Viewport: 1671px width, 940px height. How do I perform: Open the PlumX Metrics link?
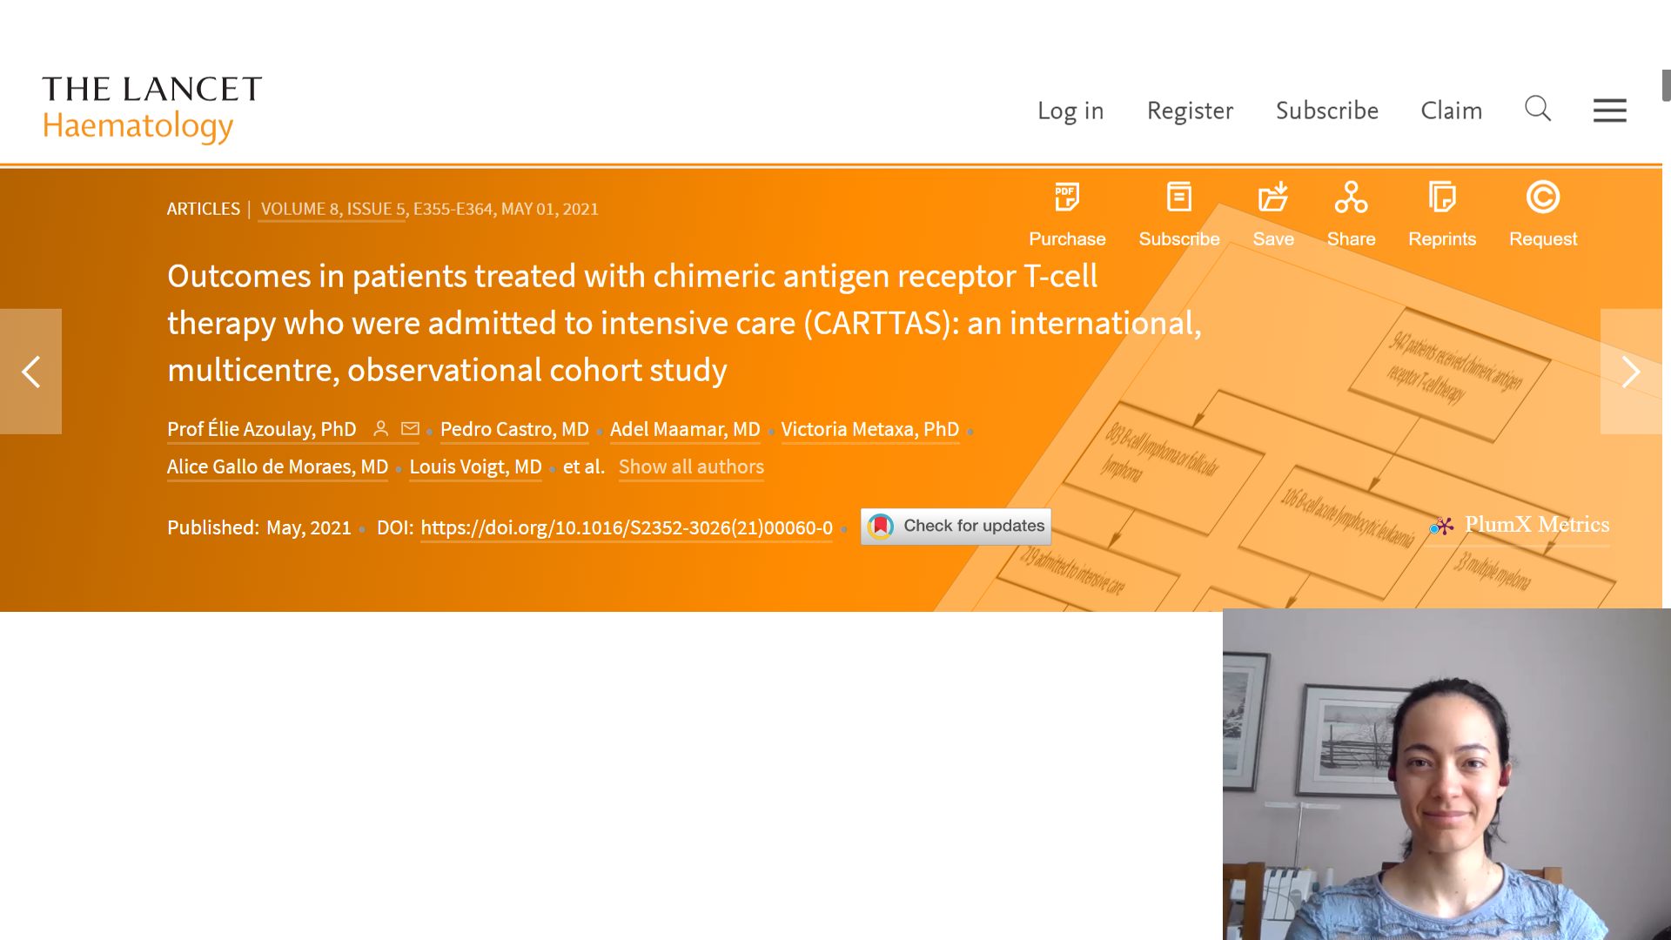[1535, 525]
